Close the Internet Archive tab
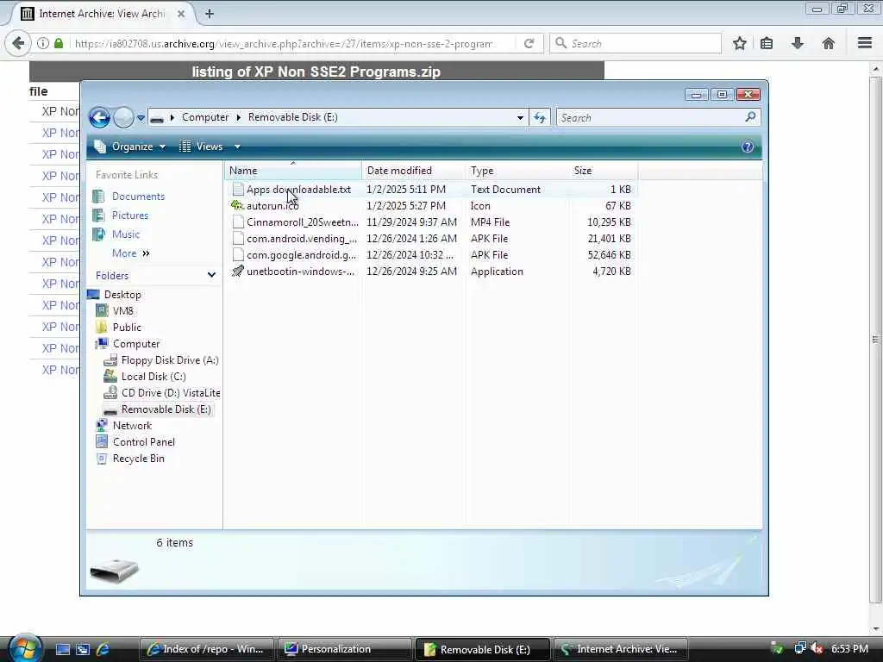Screen dimensions: 883x662 [181, 14]
